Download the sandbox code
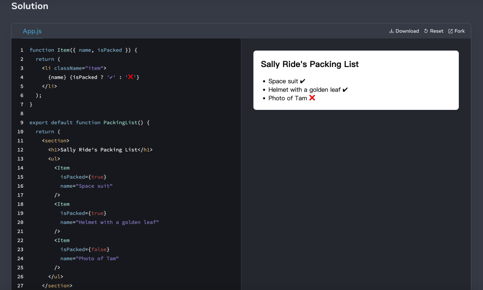 (x=404, y=31)
